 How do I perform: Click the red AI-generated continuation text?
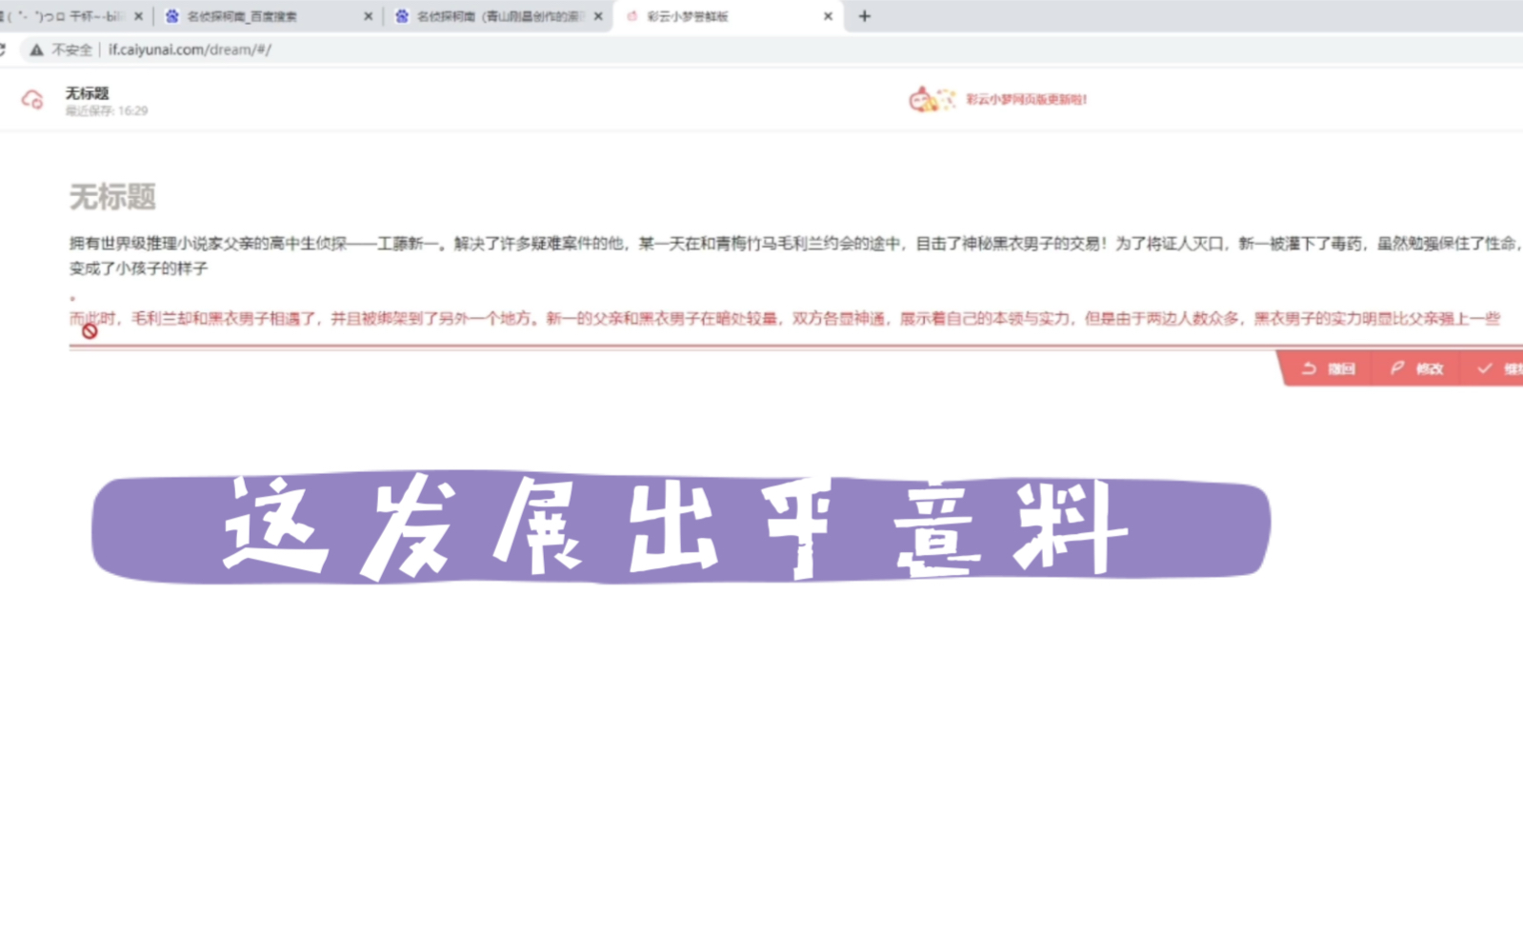tap(785, 318)
